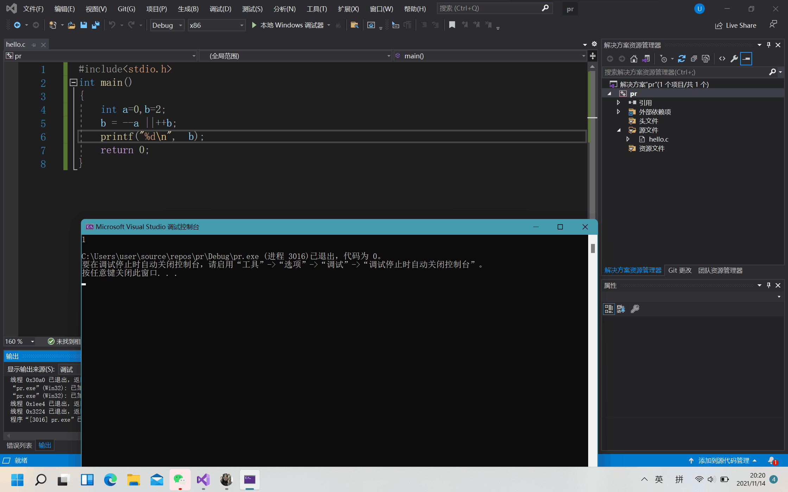Toggle a bookmark on the current line
The width and height of the screenshot is (788, 492).
[x=452, y=25]
